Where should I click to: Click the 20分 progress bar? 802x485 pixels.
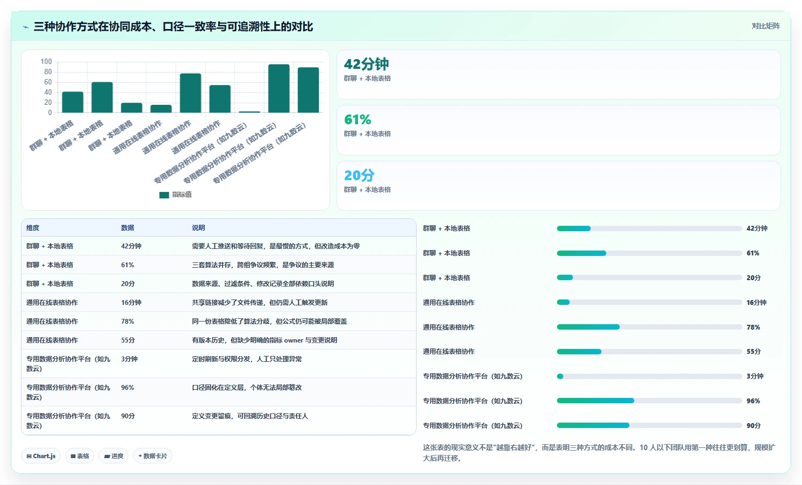coord(649,278)
